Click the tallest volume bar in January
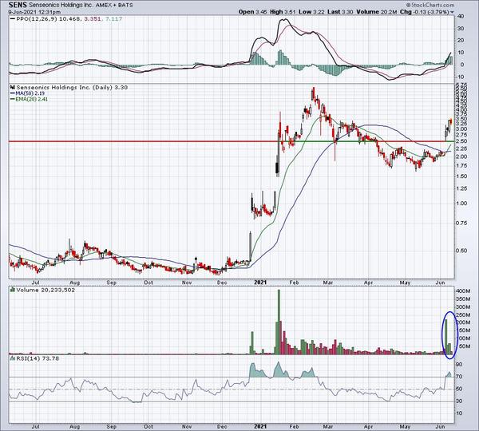479x431 pixels. click(279, 321)
